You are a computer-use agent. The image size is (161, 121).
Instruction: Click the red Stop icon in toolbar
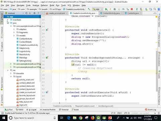pyautogui.click(x=132, y=9)
